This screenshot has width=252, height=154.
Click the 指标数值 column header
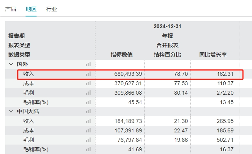point(121,55)
